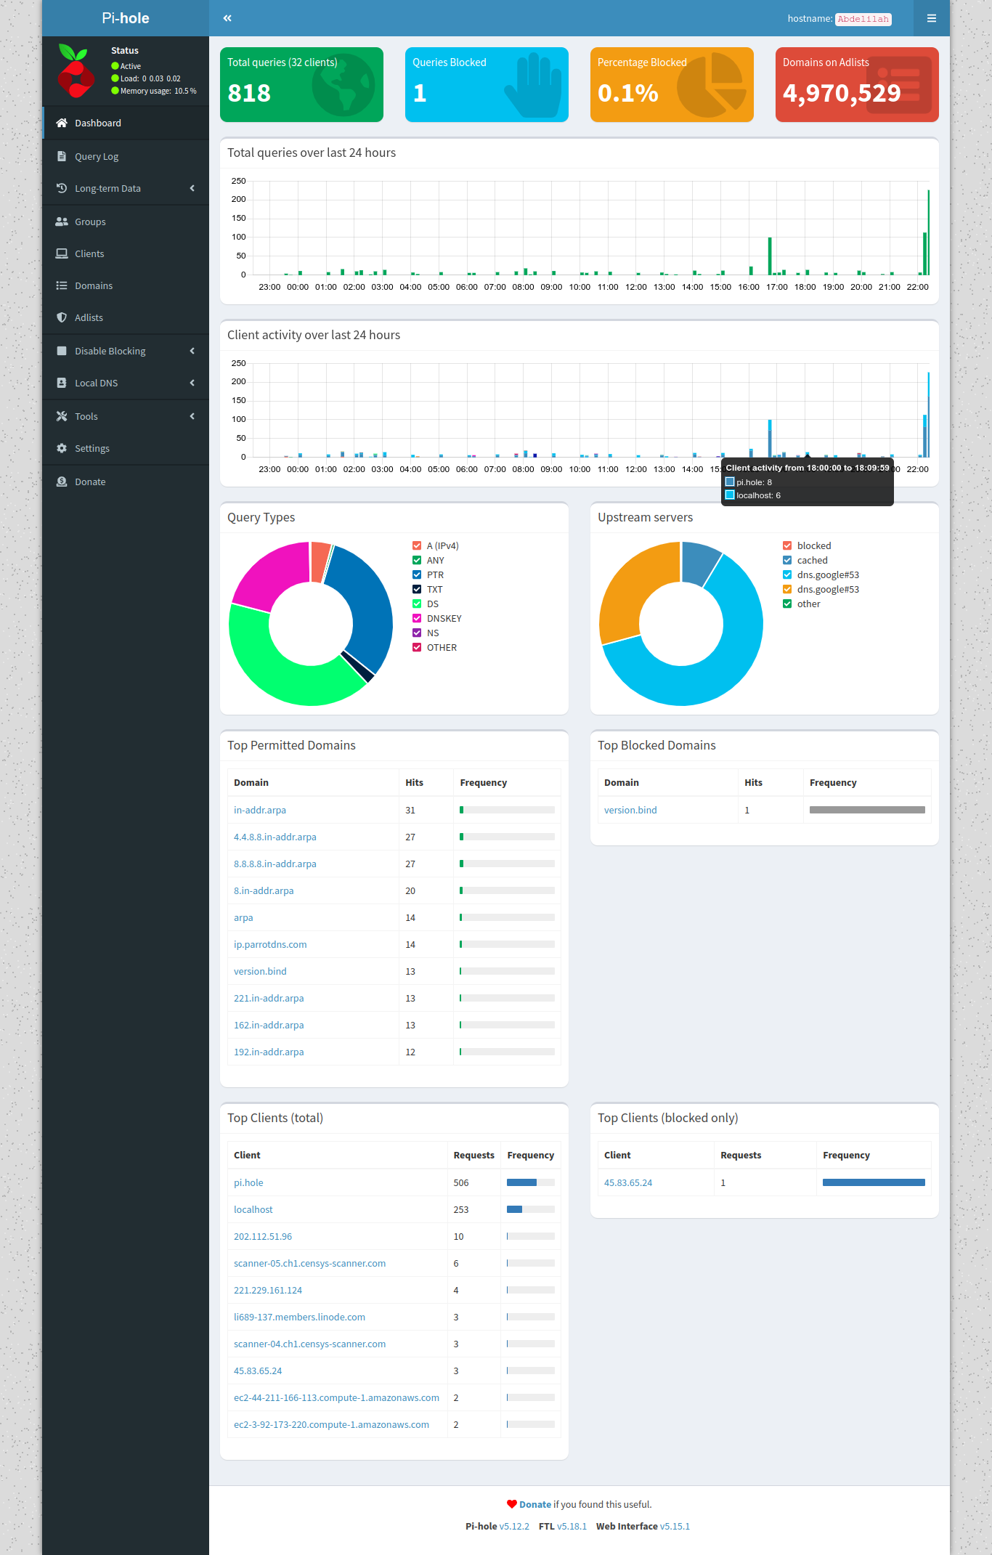Click the Clients laptop icon

point(62,253)
